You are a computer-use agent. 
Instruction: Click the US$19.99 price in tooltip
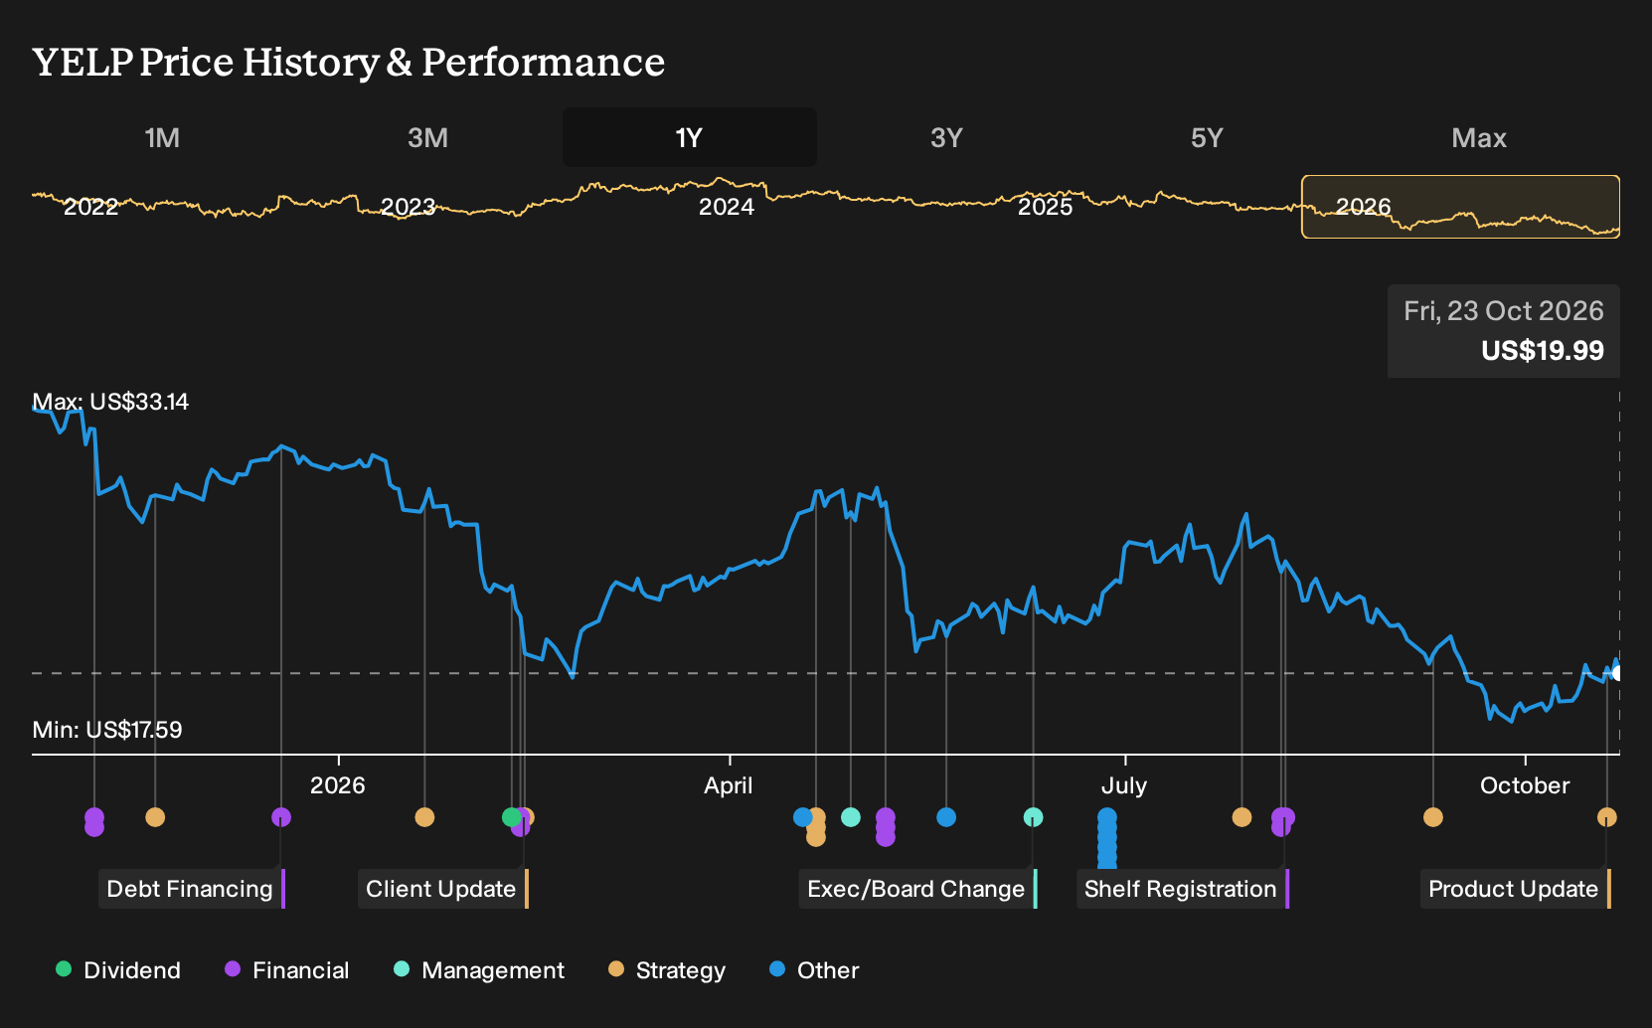(x=1543, y=351)
